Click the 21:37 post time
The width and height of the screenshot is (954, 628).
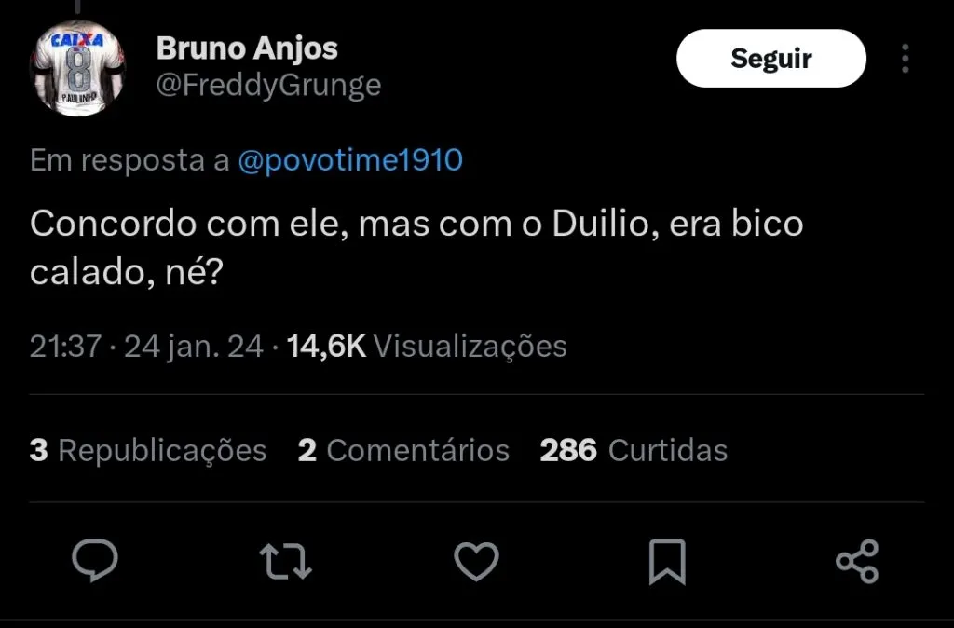[x=65, y=347]
